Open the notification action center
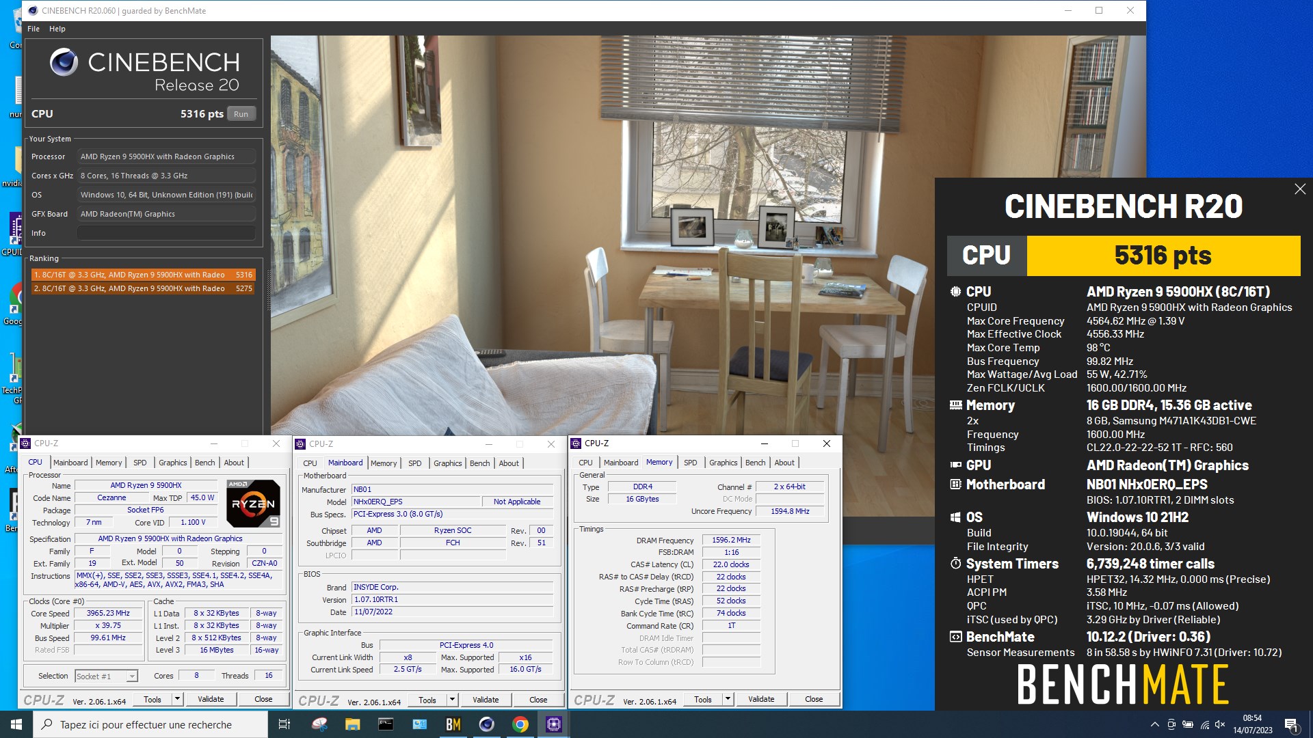 1291,724
